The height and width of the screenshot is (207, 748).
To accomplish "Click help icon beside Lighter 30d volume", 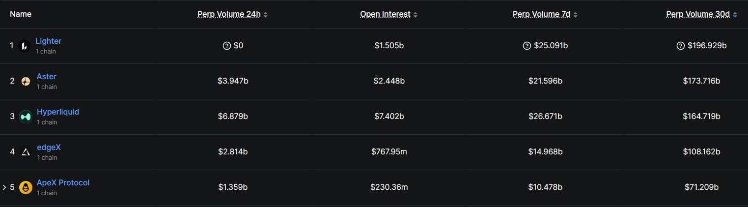I will click(x=680, y=46).
